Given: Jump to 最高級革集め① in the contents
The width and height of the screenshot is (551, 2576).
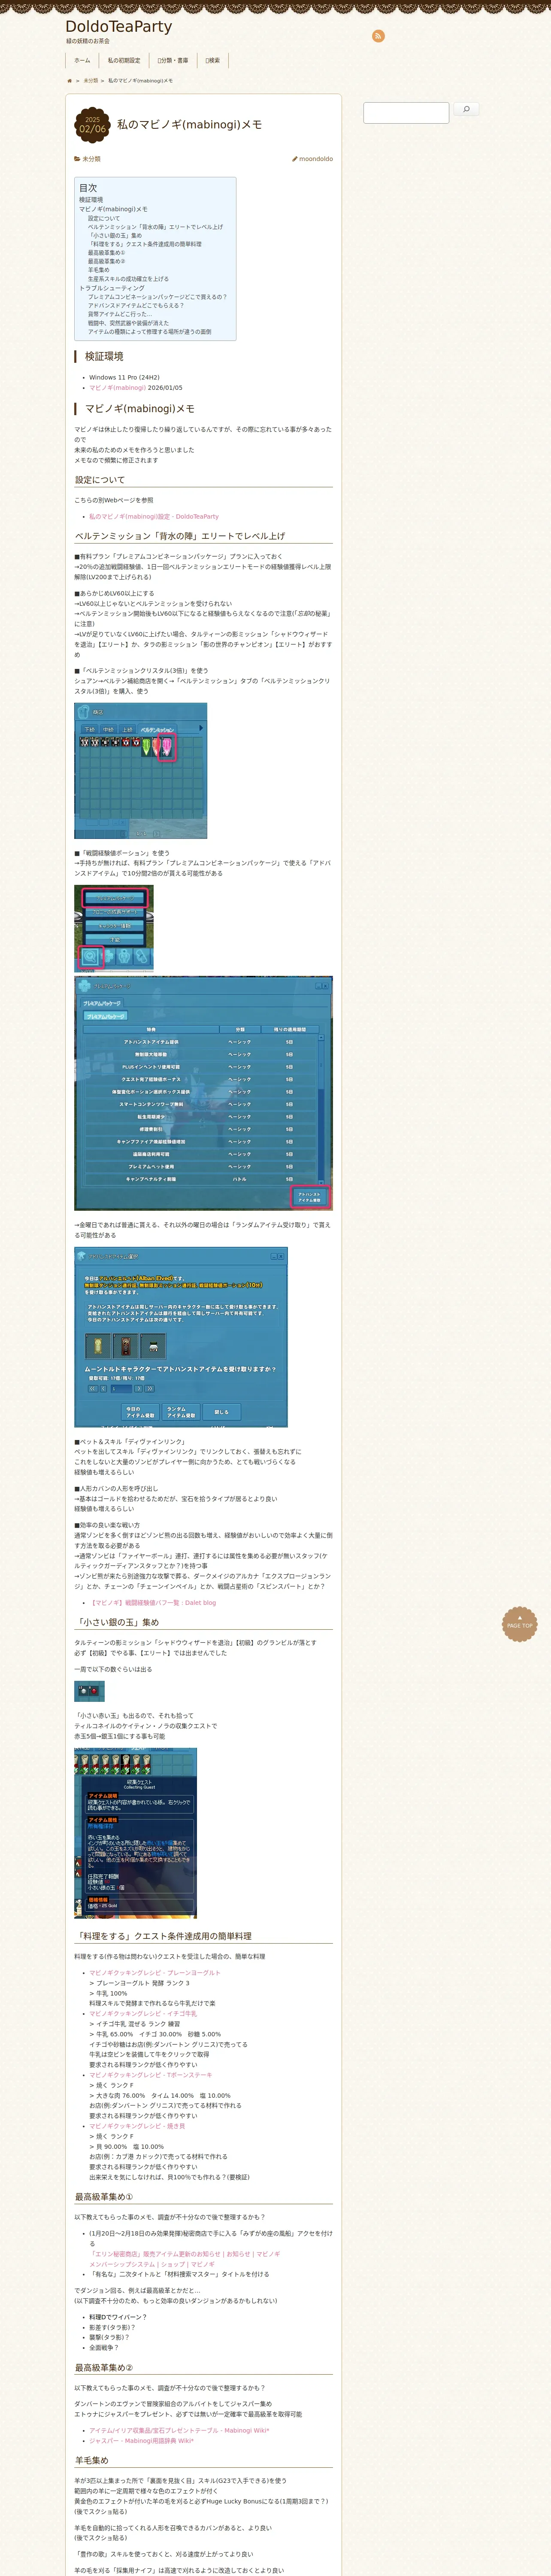Looking at the screenshot, I should tap(107, 253).
